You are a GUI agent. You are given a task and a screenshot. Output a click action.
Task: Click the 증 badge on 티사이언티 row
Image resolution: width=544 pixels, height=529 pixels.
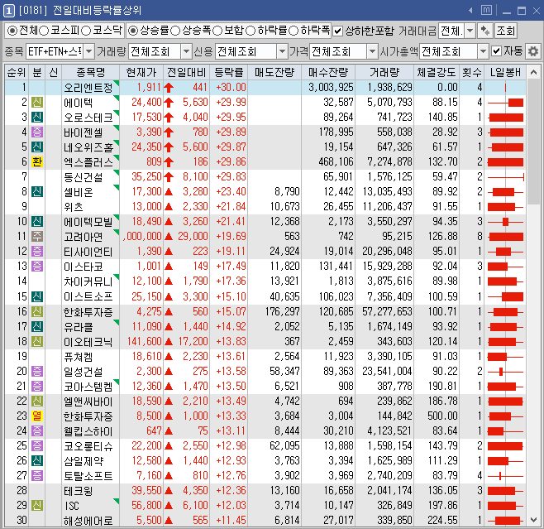click(x=37, y=251)
